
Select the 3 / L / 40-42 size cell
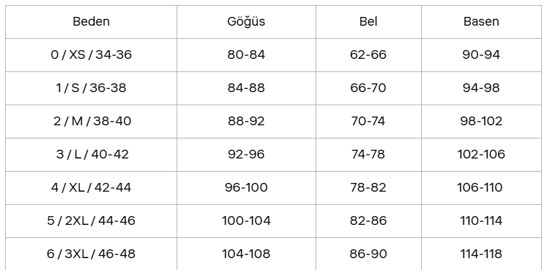[91, 155]
